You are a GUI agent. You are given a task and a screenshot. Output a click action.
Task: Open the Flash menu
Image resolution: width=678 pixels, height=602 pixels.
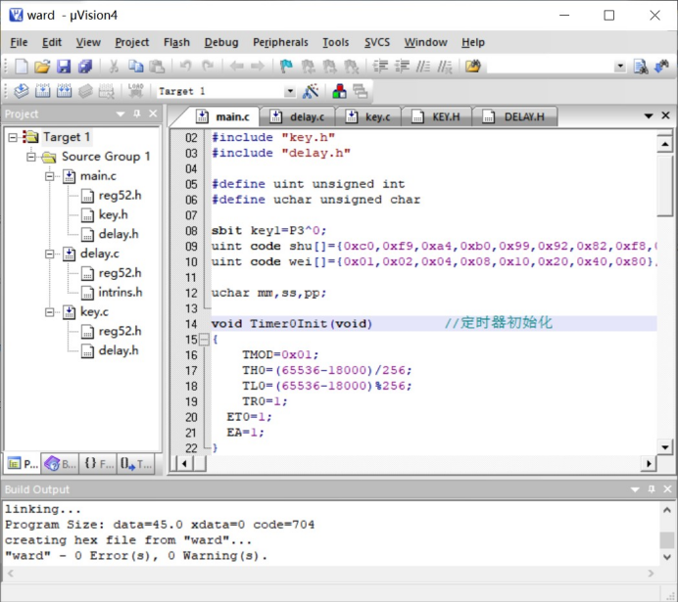click(x=176, y=42)
